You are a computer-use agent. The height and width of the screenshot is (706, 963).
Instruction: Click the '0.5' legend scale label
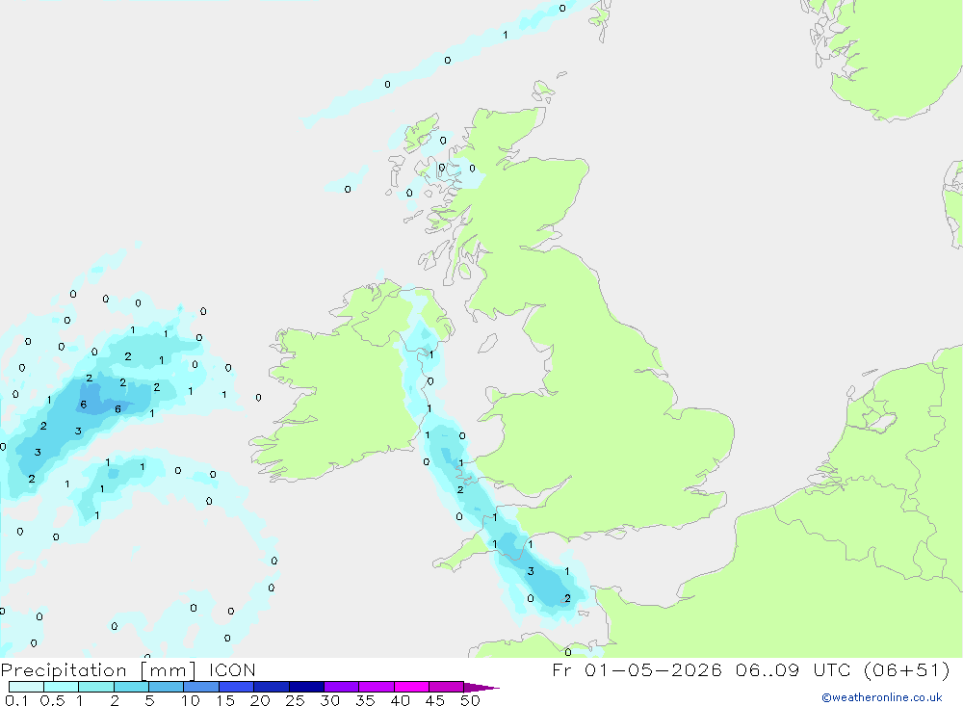pyautogui.click(x=52, y=700)
